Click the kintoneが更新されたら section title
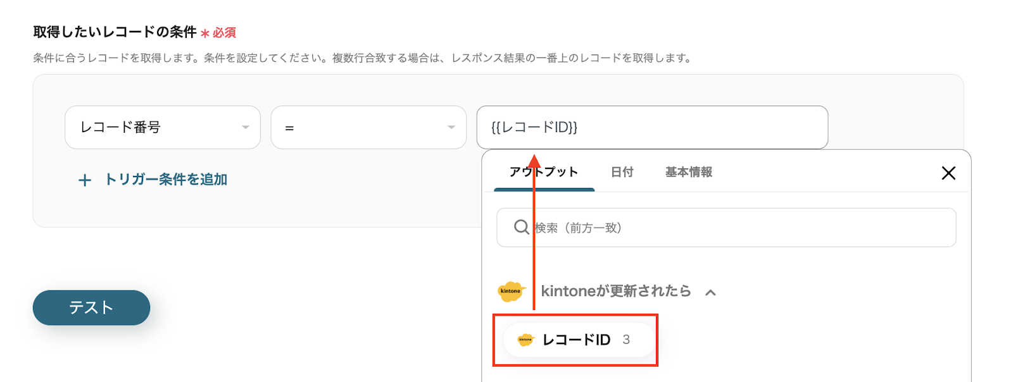Image resolution: width=1013 pixels, height=382 pixels. coord(615,291)
